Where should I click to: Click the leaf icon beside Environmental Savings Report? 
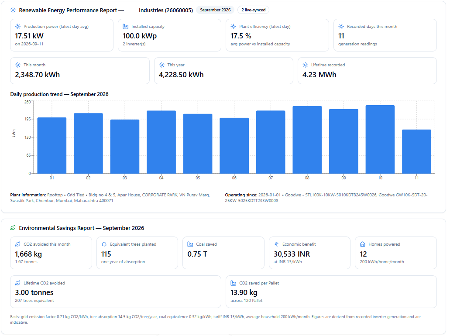coord(13,228)
